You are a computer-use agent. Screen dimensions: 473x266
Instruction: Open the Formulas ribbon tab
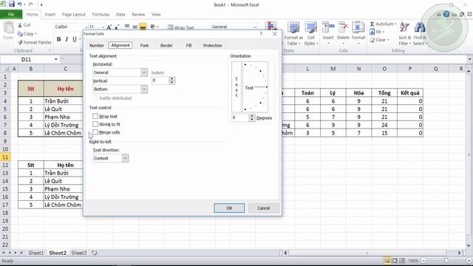pyautogui.click(x=101, y=14)
